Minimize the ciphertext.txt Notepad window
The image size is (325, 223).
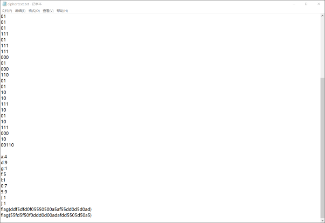(x=294, y=4)
